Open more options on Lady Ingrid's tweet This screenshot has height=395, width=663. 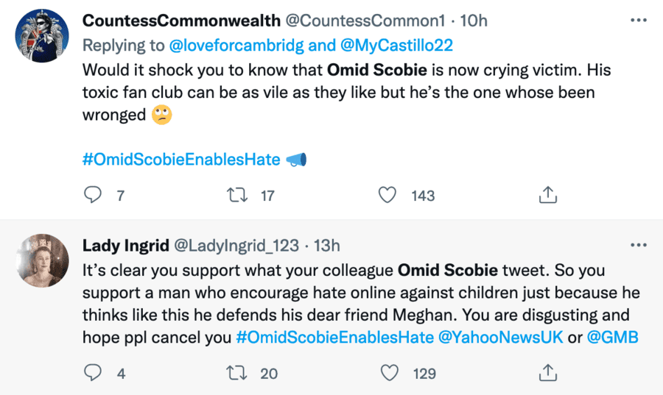point(638,245)
